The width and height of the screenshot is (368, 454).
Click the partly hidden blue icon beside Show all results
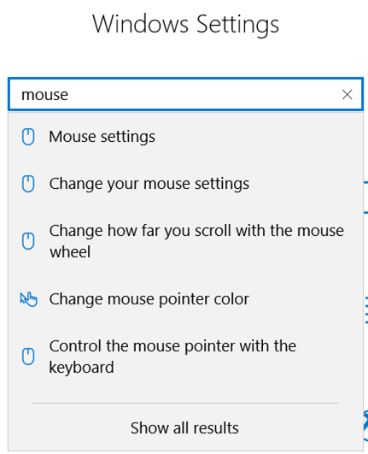pos(365,425)
